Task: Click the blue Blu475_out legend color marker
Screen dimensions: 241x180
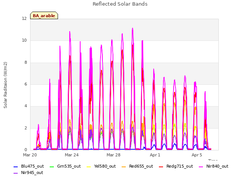Action: coord(16,166)
